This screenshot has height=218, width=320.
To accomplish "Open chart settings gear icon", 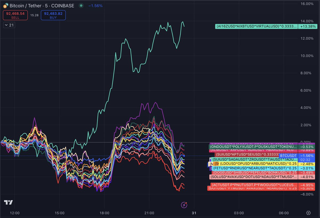I will (x=309, y=213).
